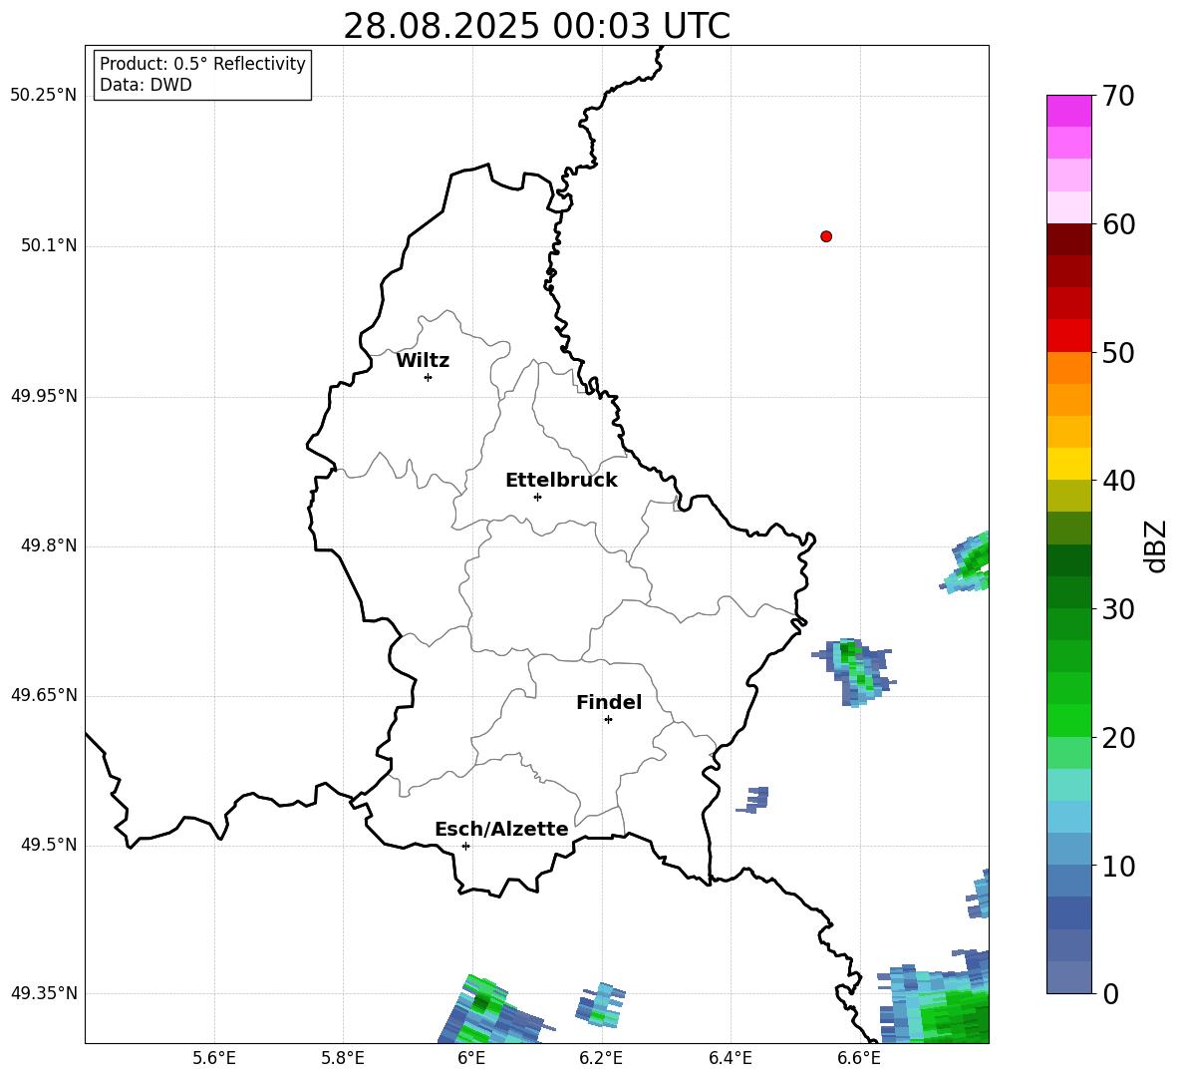Click the Ettelbruck station label
The image size is (1180, 1078).
pyautogui.click(x=561, y=481)
